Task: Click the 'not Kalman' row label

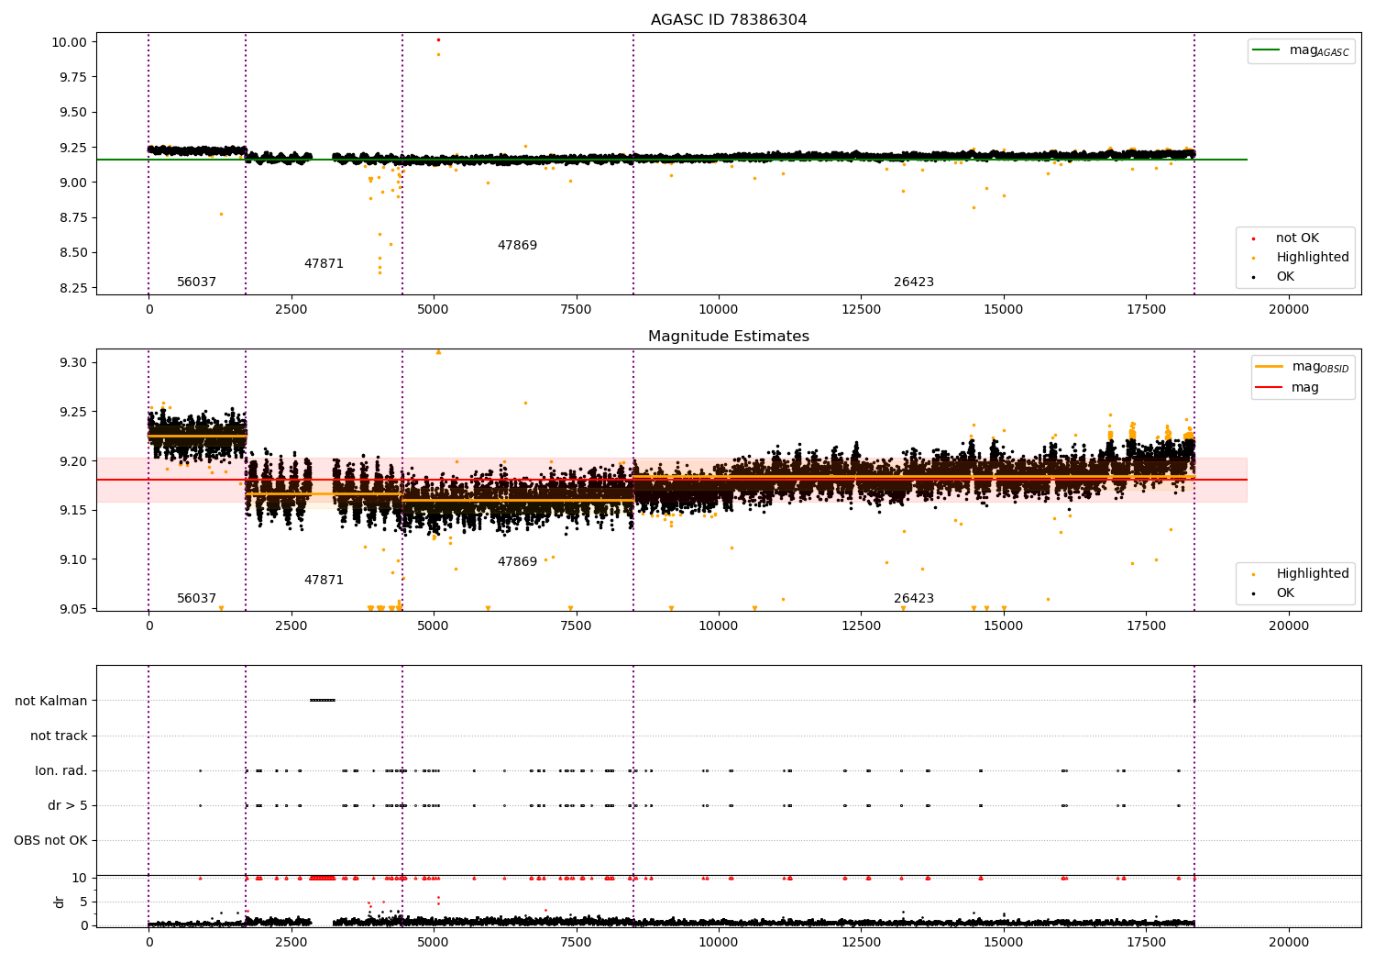Action: 51,702
